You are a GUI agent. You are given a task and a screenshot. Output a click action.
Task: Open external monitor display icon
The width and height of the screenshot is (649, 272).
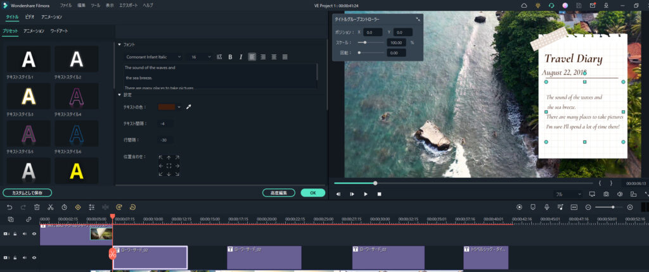click(592, 194)
